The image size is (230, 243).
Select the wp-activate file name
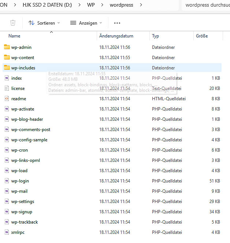point(23,109)
